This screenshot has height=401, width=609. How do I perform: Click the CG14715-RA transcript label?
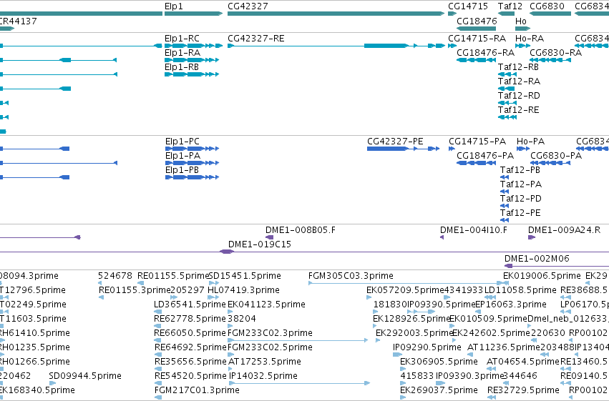pos(477,39)
